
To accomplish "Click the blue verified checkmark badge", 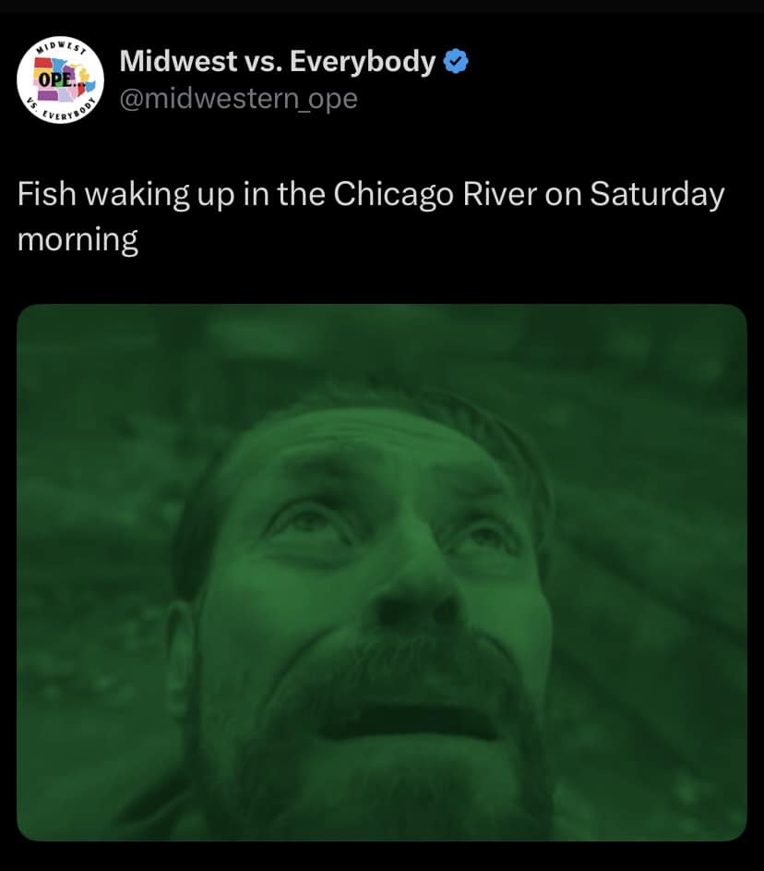I will 456,62.
